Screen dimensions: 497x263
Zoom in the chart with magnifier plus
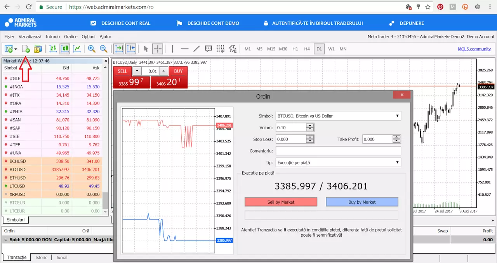[x=92, y=49]
